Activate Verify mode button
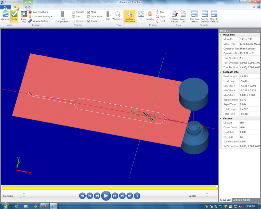This screenshot has width=261, height=209. pyautogui.click(x=14, y=16)
